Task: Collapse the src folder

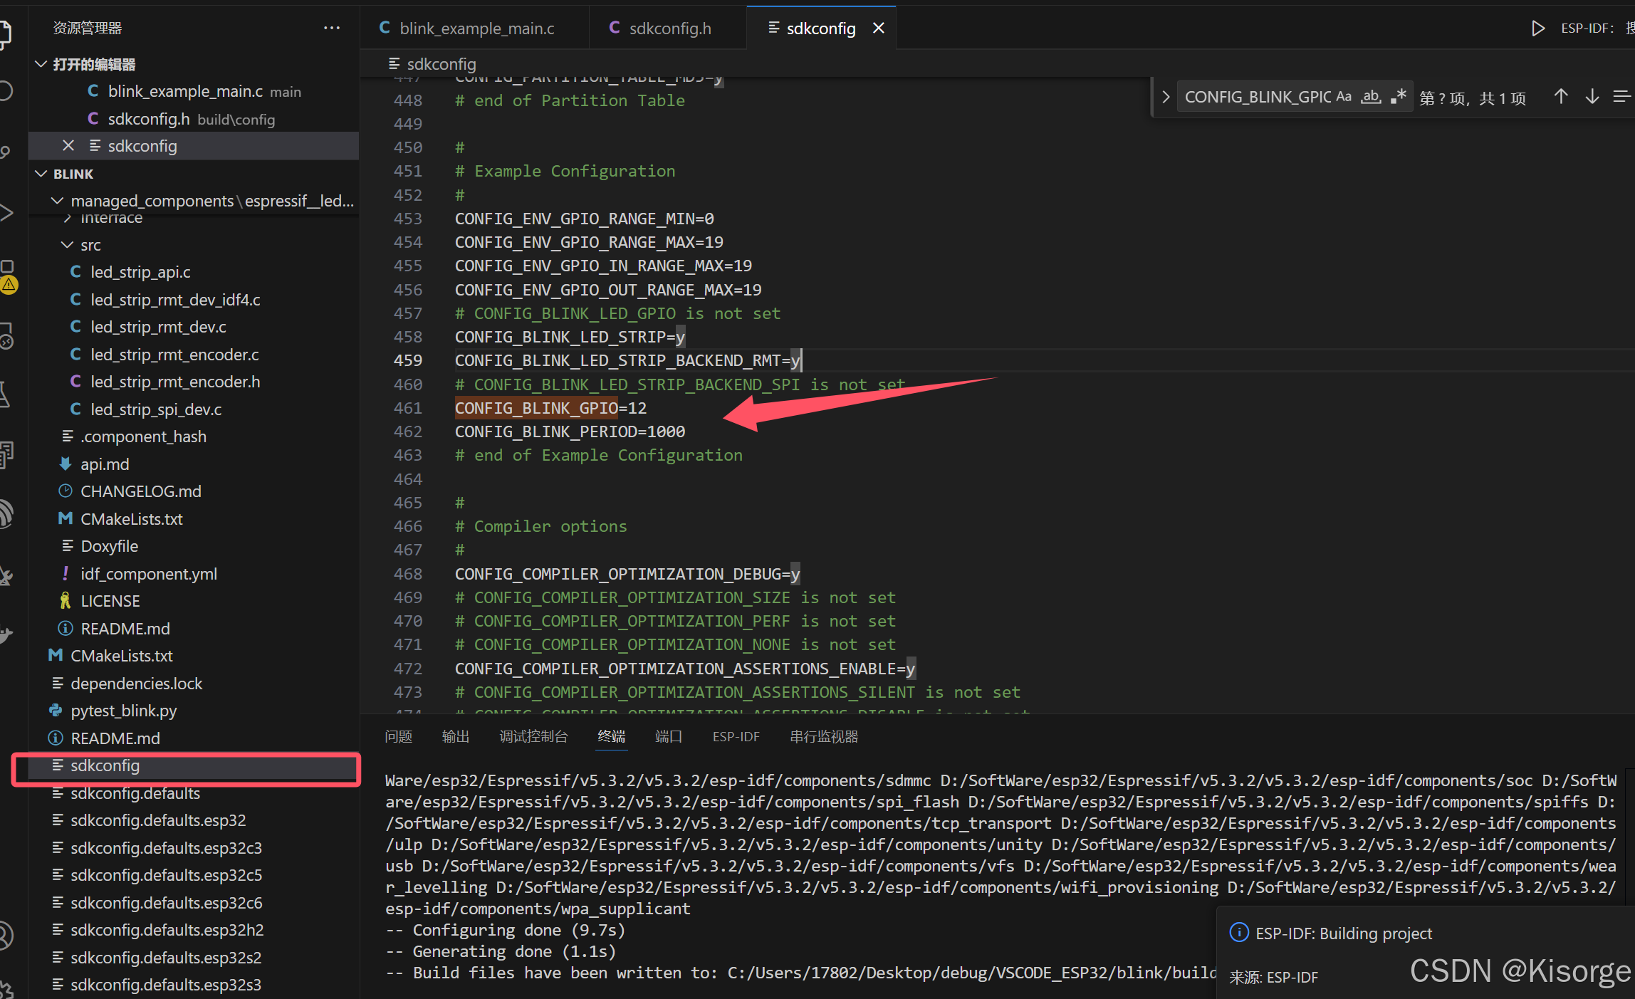Action: point(68,245)
